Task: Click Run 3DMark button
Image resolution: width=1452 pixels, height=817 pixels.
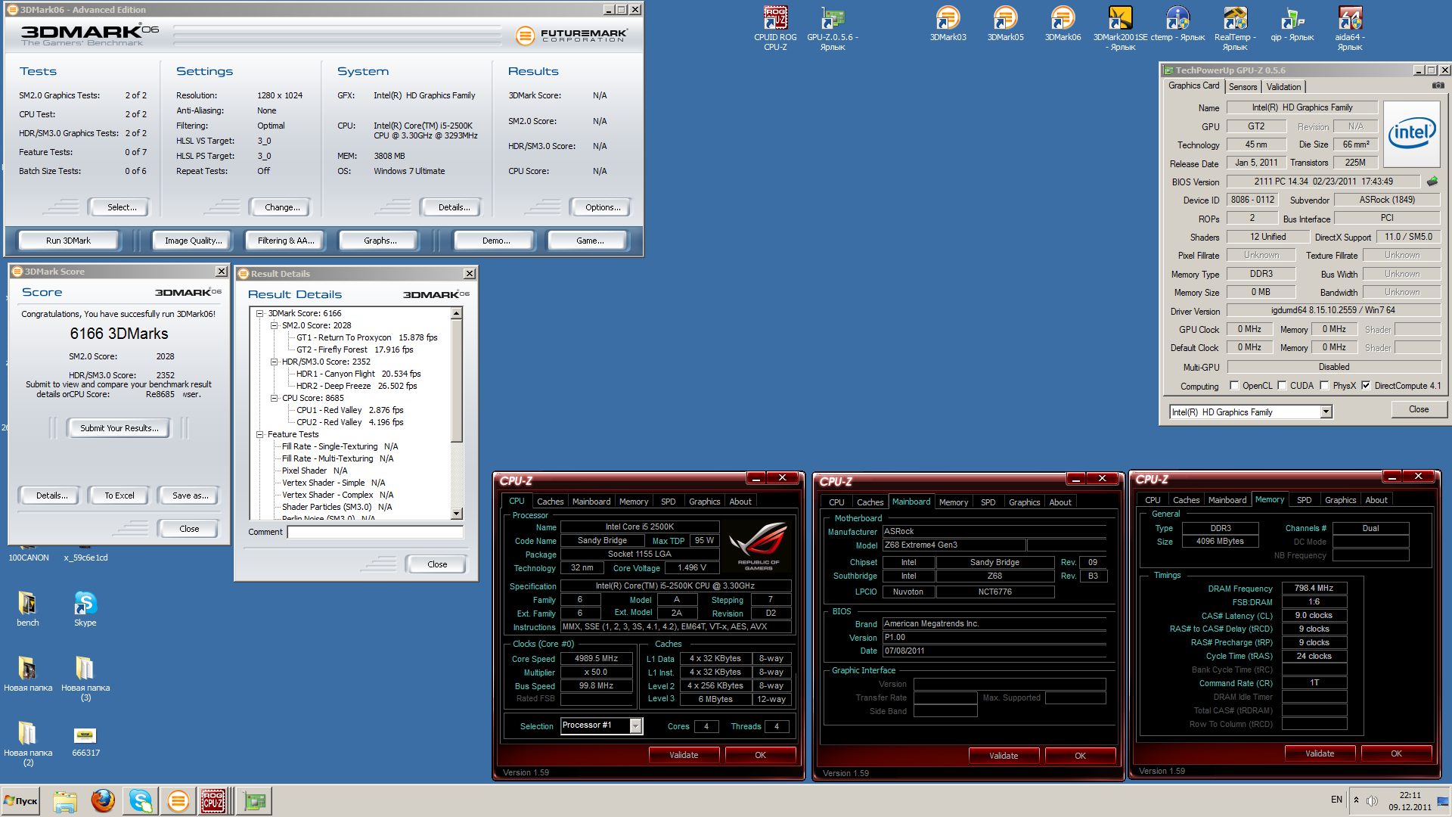Action: click(x=68, y=241)
